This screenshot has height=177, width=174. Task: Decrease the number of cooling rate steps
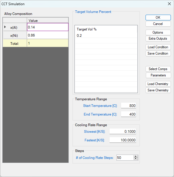coord(136,159)
